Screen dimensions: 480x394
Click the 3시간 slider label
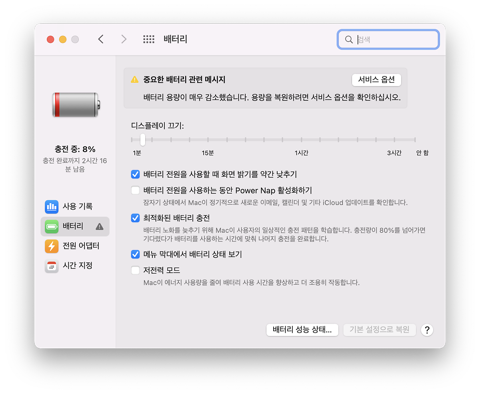coord(394,153)
